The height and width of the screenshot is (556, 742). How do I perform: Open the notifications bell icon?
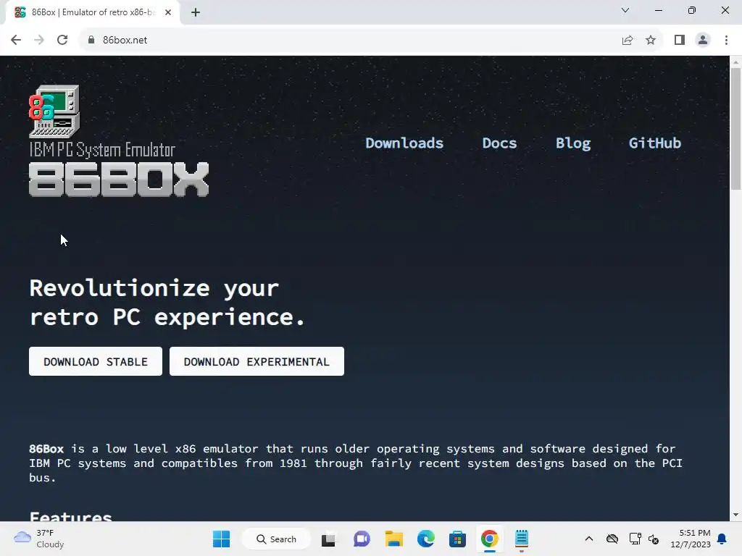coord(722,539)
